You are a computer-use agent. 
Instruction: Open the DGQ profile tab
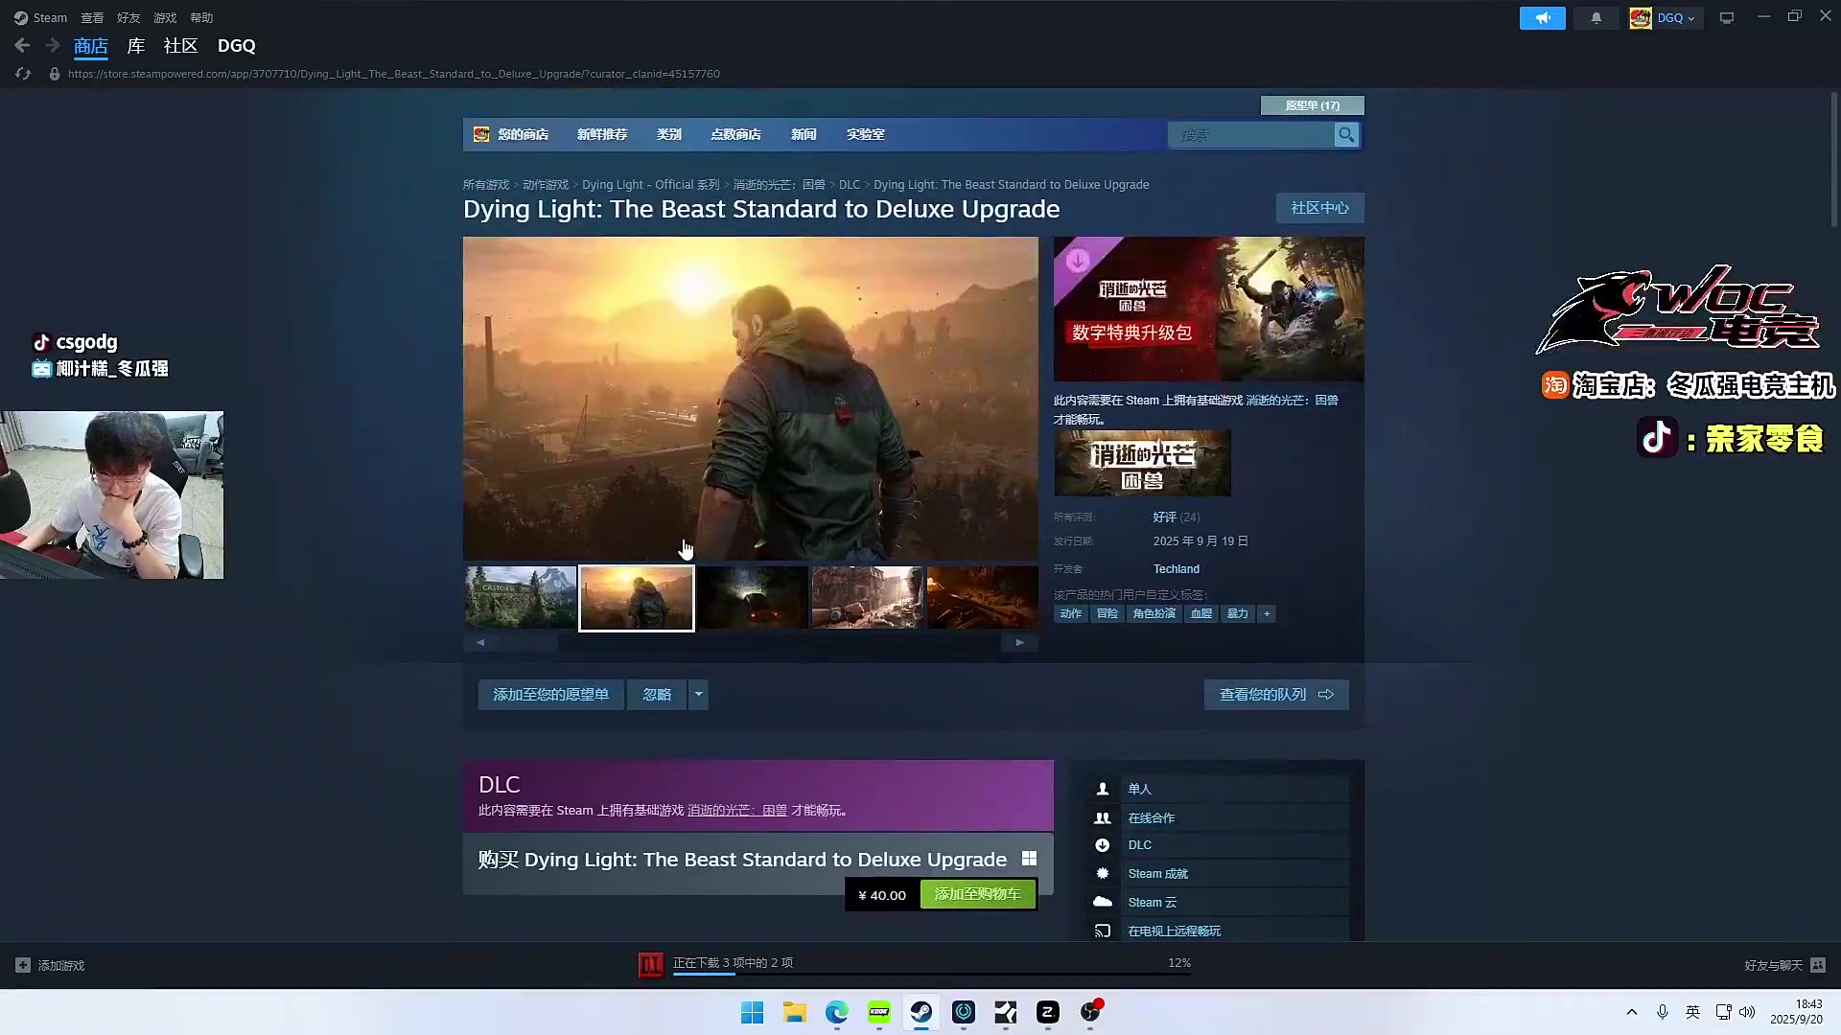pos(237,46)
